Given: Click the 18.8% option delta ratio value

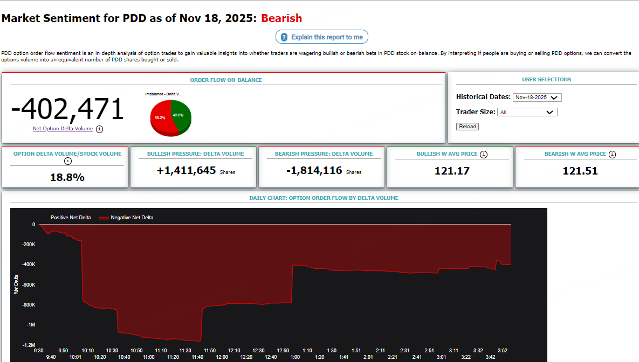Looking at the screenshot, I should [67, 177].
